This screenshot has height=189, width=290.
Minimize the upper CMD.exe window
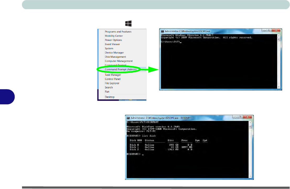click(264, 30)
